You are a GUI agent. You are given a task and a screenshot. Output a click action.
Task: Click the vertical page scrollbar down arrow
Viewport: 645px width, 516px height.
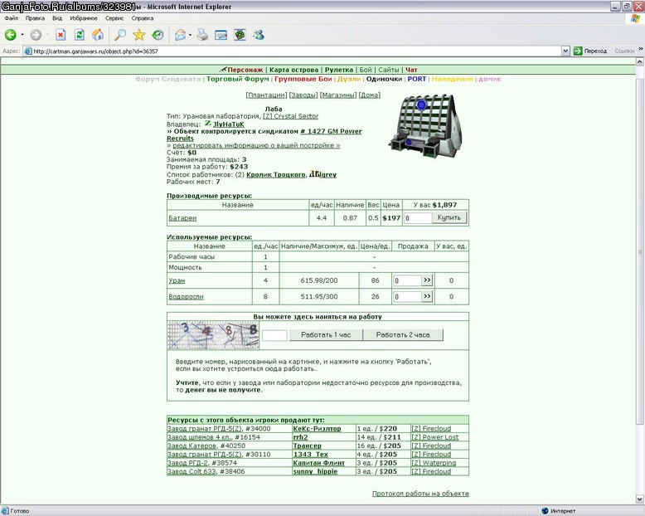click(640, 499)
